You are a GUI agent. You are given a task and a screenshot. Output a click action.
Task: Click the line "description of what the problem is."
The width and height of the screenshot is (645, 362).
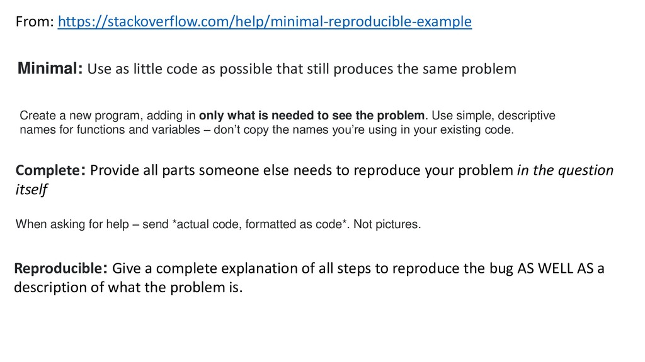[x=128, y=287]
